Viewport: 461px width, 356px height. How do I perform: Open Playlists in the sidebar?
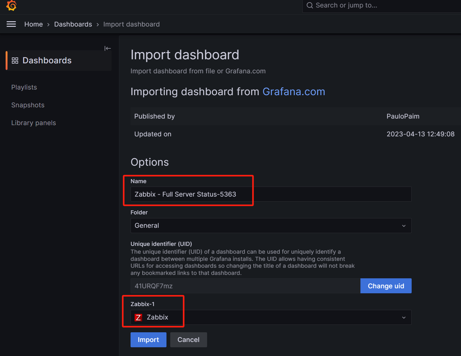click(x=24, y=87)
